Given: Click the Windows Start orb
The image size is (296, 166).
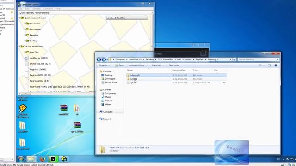Looking at the screenshot, I should (21, 159).
